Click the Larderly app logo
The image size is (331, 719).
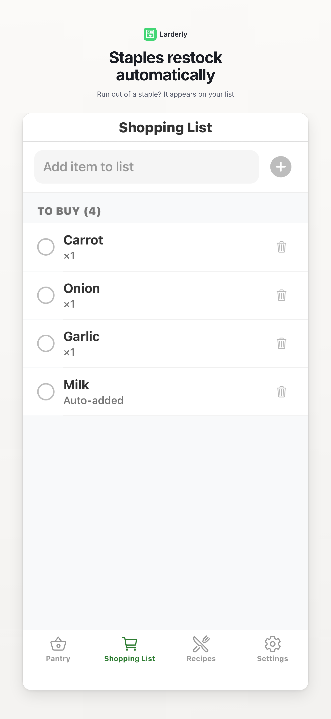tap(150, 34)
